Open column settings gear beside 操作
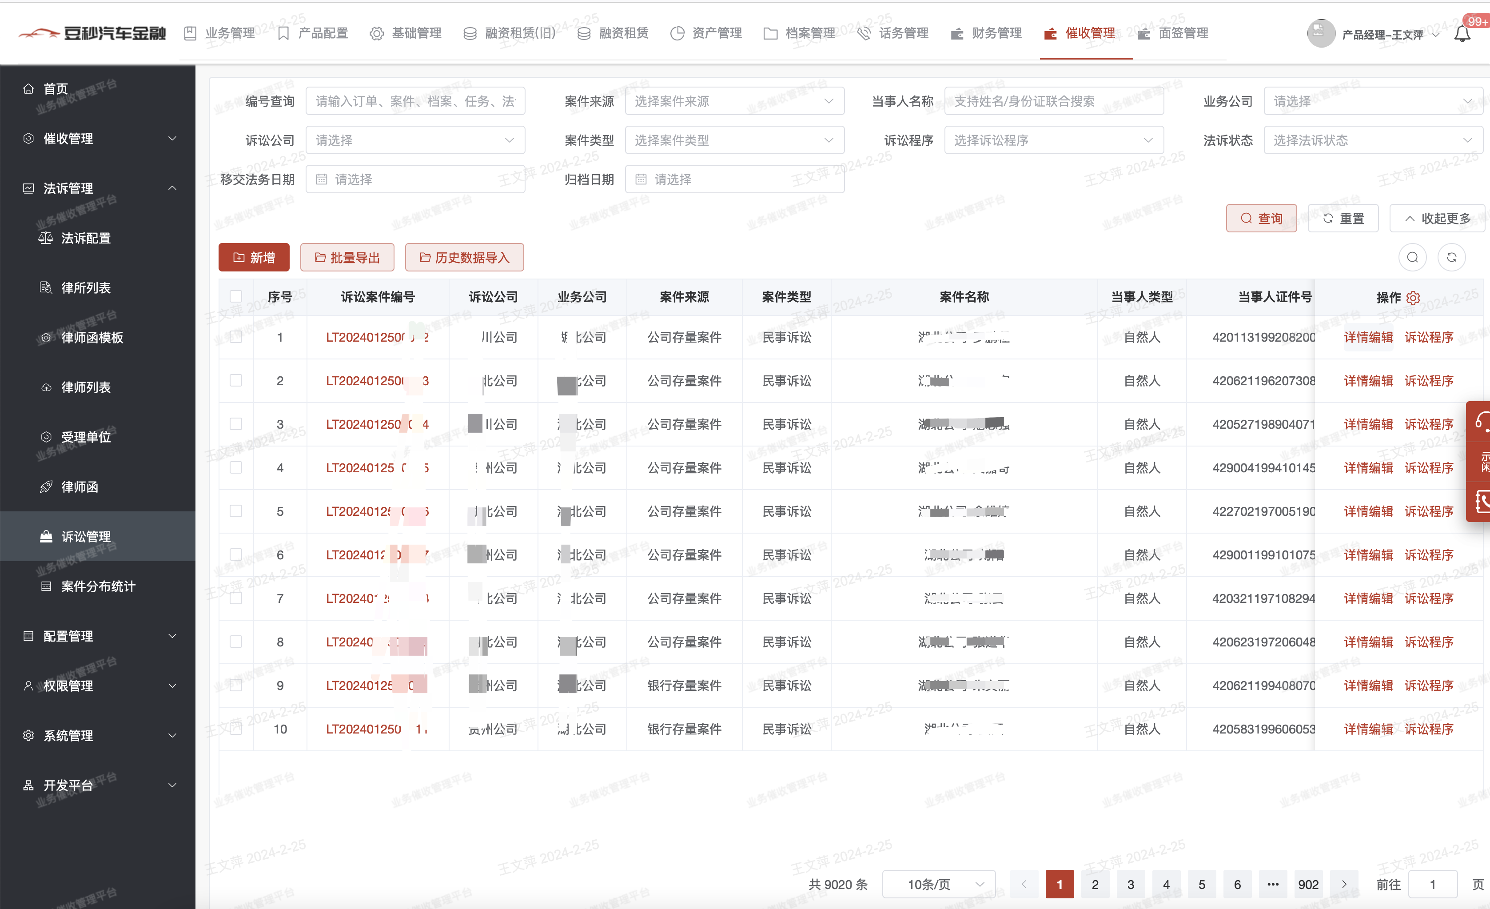The image size is (1490, 909). coord(1413,298)
